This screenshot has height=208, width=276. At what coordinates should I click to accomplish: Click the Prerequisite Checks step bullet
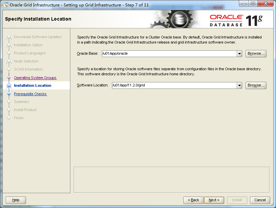click(x=9, y=94)
